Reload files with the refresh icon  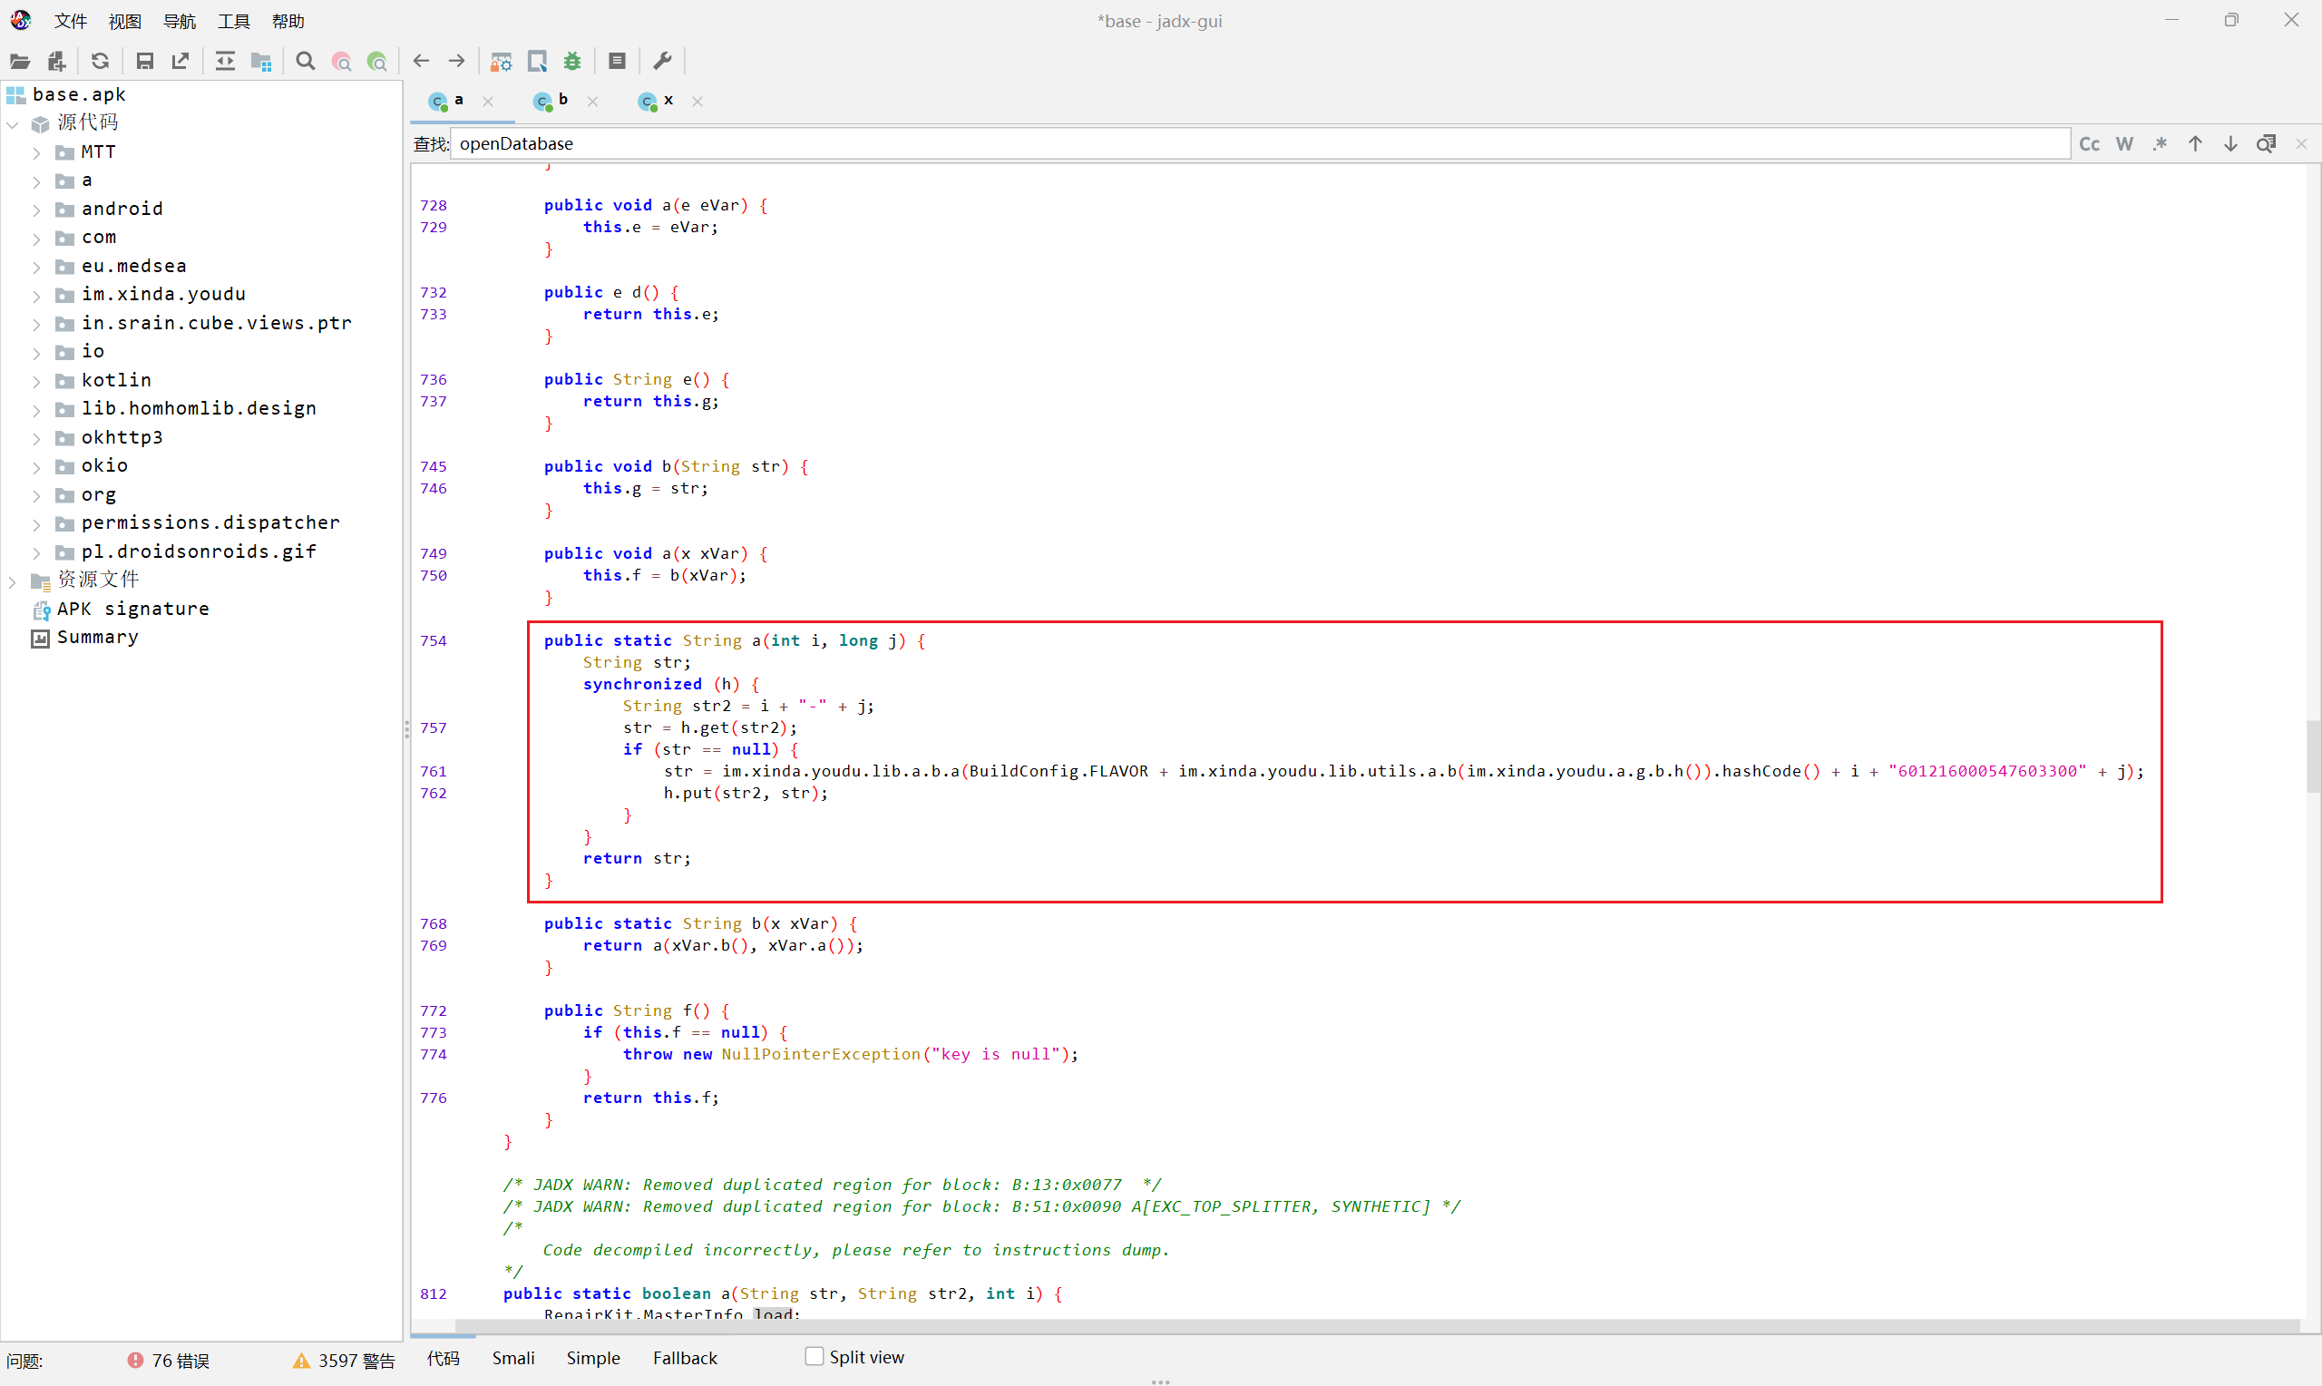click(x=100, y=62)
